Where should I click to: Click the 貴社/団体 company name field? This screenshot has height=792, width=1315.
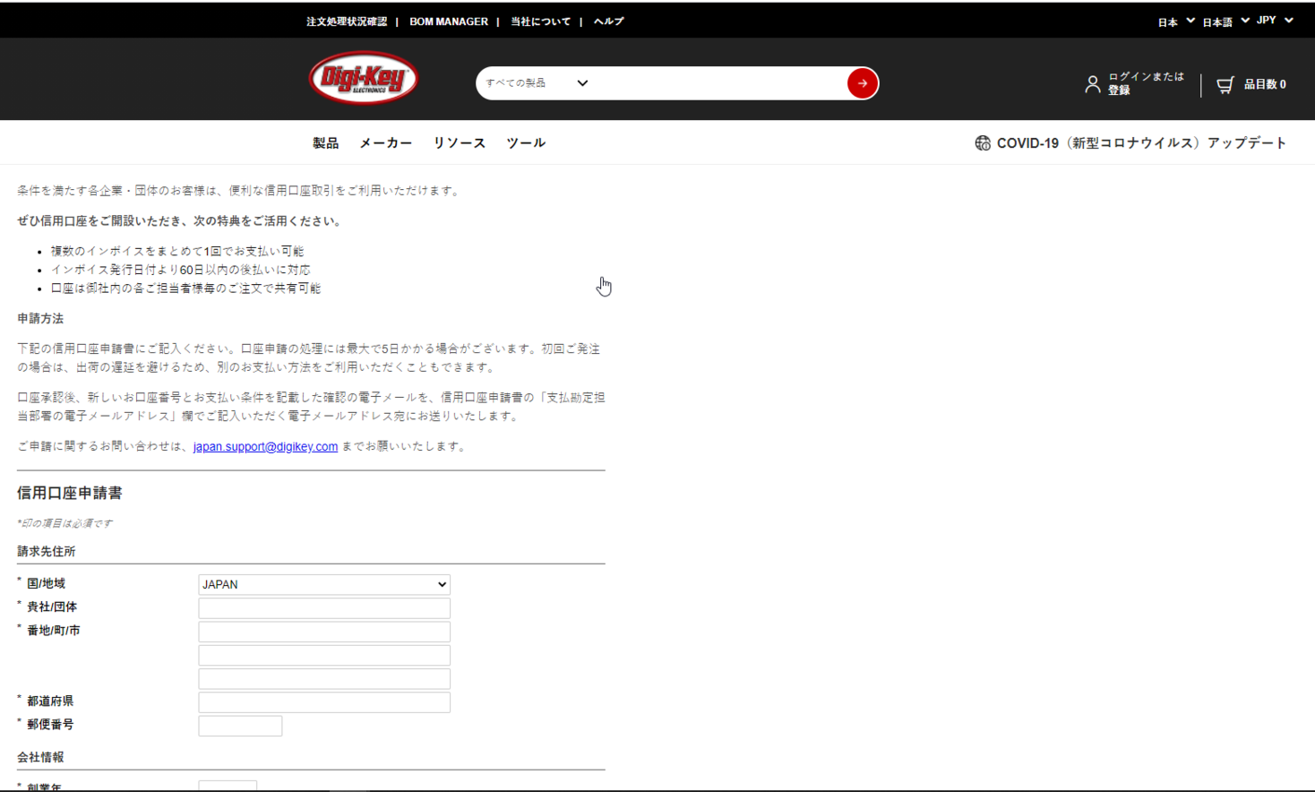[x=323, y=607]
